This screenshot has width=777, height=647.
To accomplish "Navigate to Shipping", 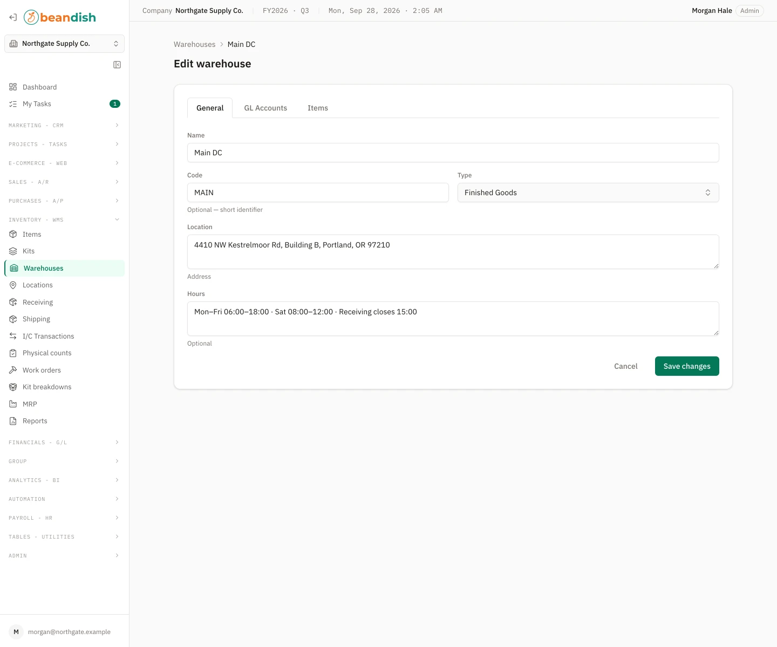I will (65, 319).
